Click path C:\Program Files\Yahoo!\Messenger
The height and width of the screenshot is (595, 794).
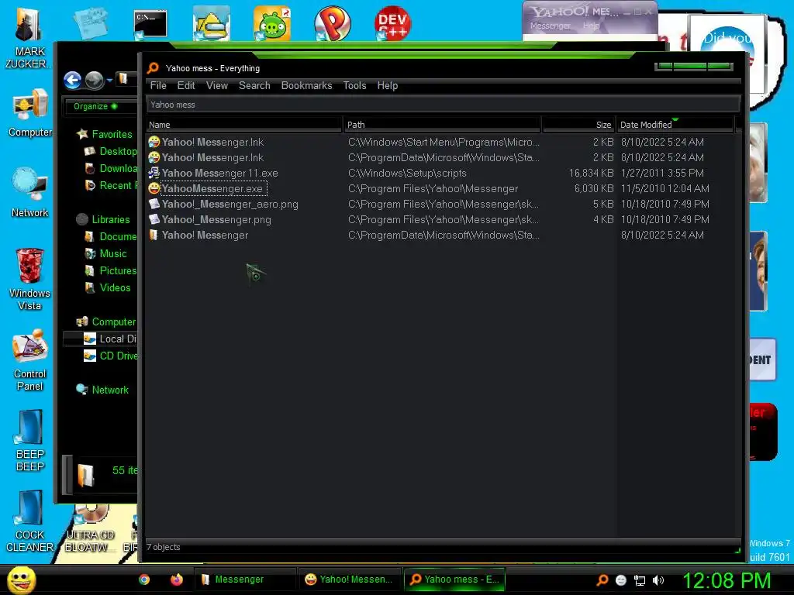(433, 189)
